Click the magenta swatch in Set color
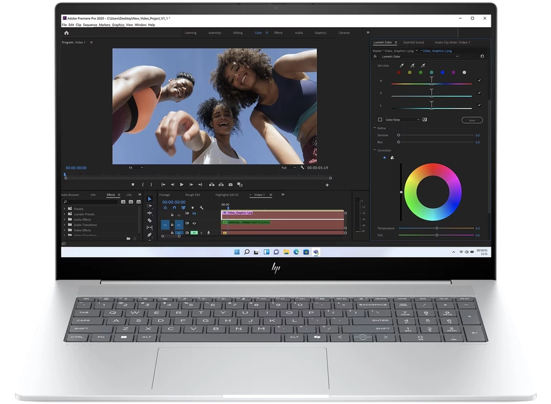This screenshot has height=404, width=551. [x=453, y=73]
